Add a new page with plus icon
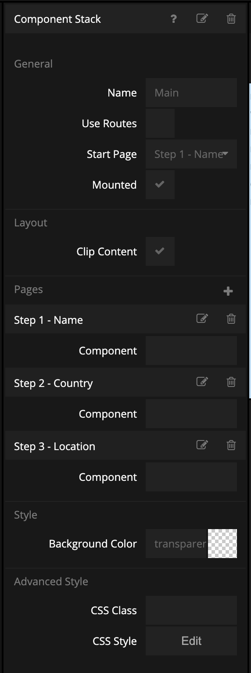 point(228,291)
